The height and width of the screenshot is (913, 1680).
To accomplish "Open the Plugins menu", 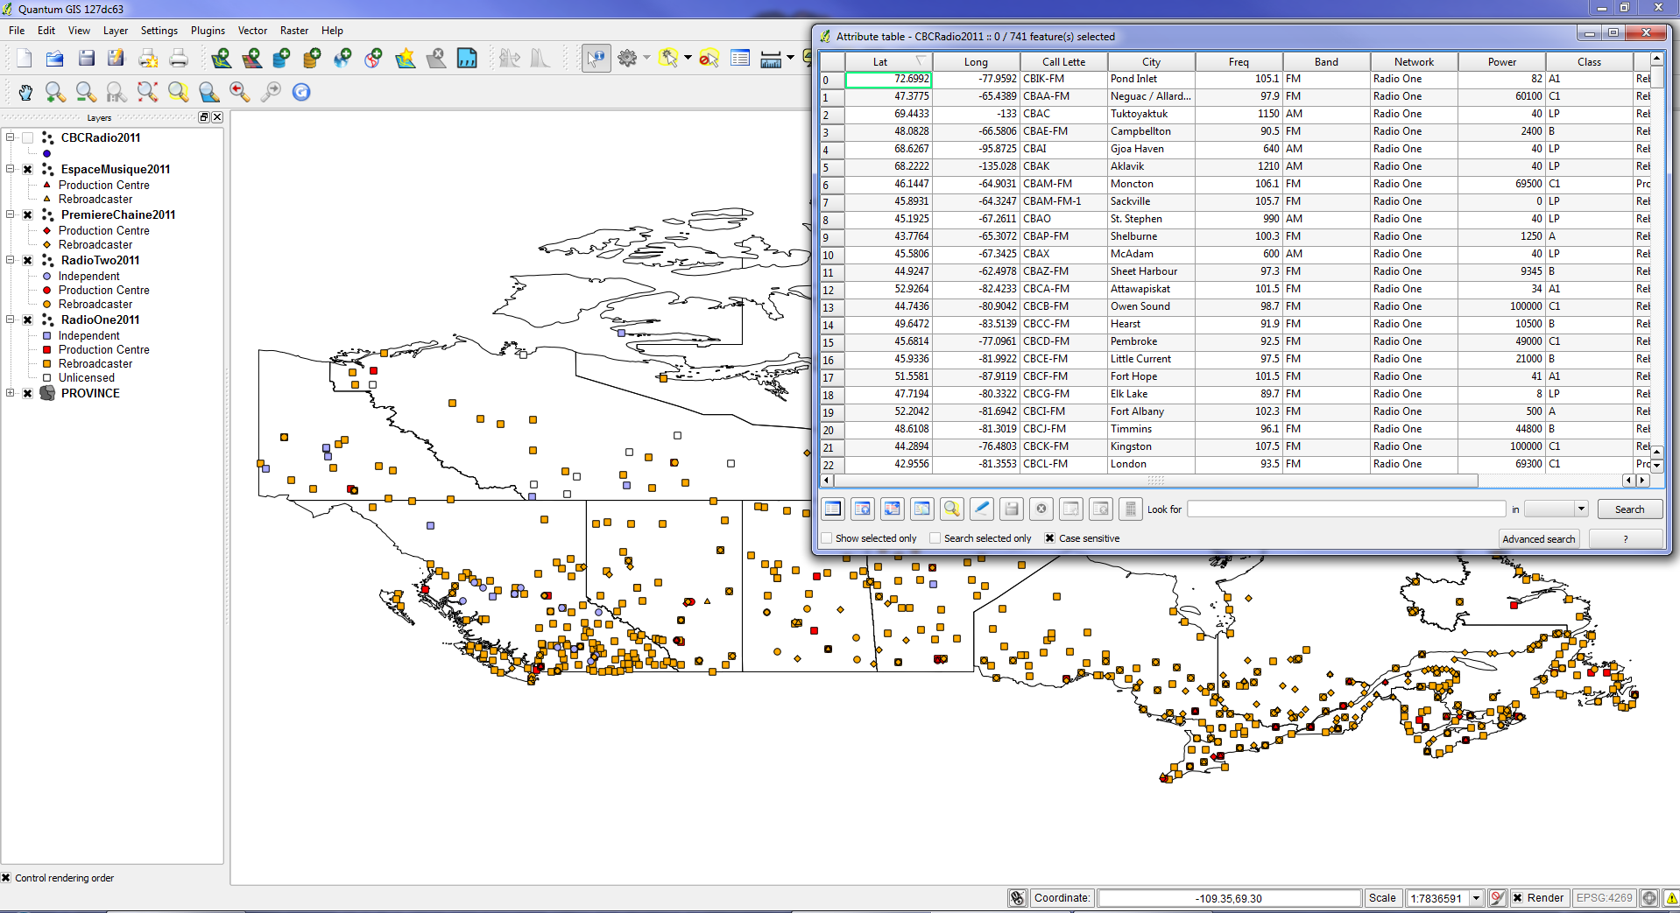I will pyautogui.click(x=208, y=31).
